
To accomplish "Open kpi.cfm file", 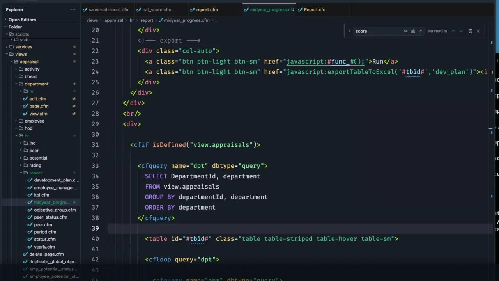I will tap(41, 195).
